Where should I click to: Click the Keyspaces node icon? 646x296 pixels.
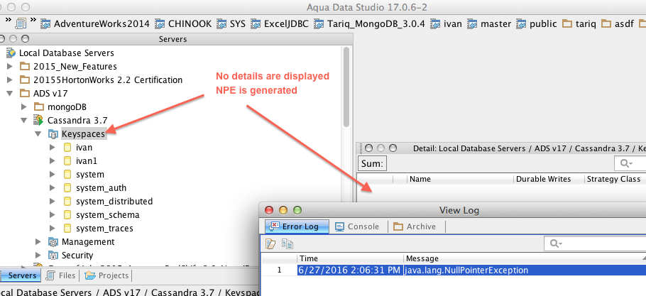click(53, 133)
